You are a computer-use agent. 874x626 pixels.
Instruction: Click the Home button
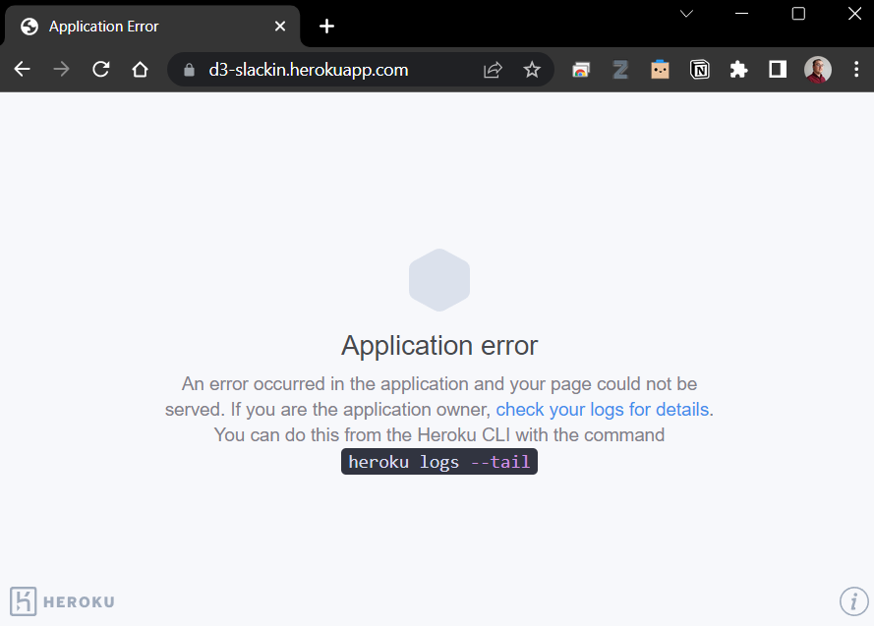click(x=140, y=69)
